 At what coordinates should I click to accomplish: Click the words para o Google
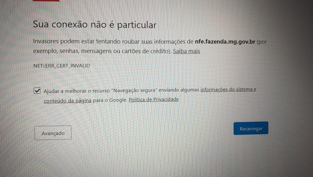pyautogui.click(x=110, y=100)
